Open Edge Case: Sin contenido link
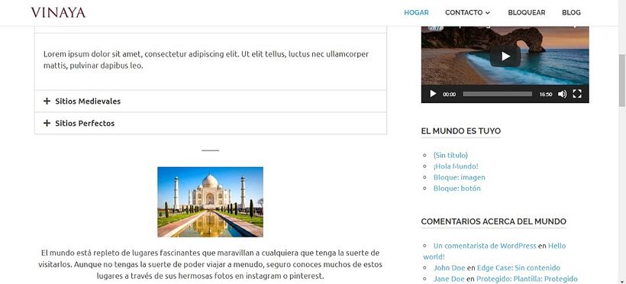 [518, 268]
